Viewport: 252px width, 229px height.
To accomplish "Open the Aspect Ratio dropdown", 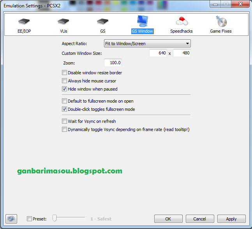I will pyautogui.click(x=147, y=44).
